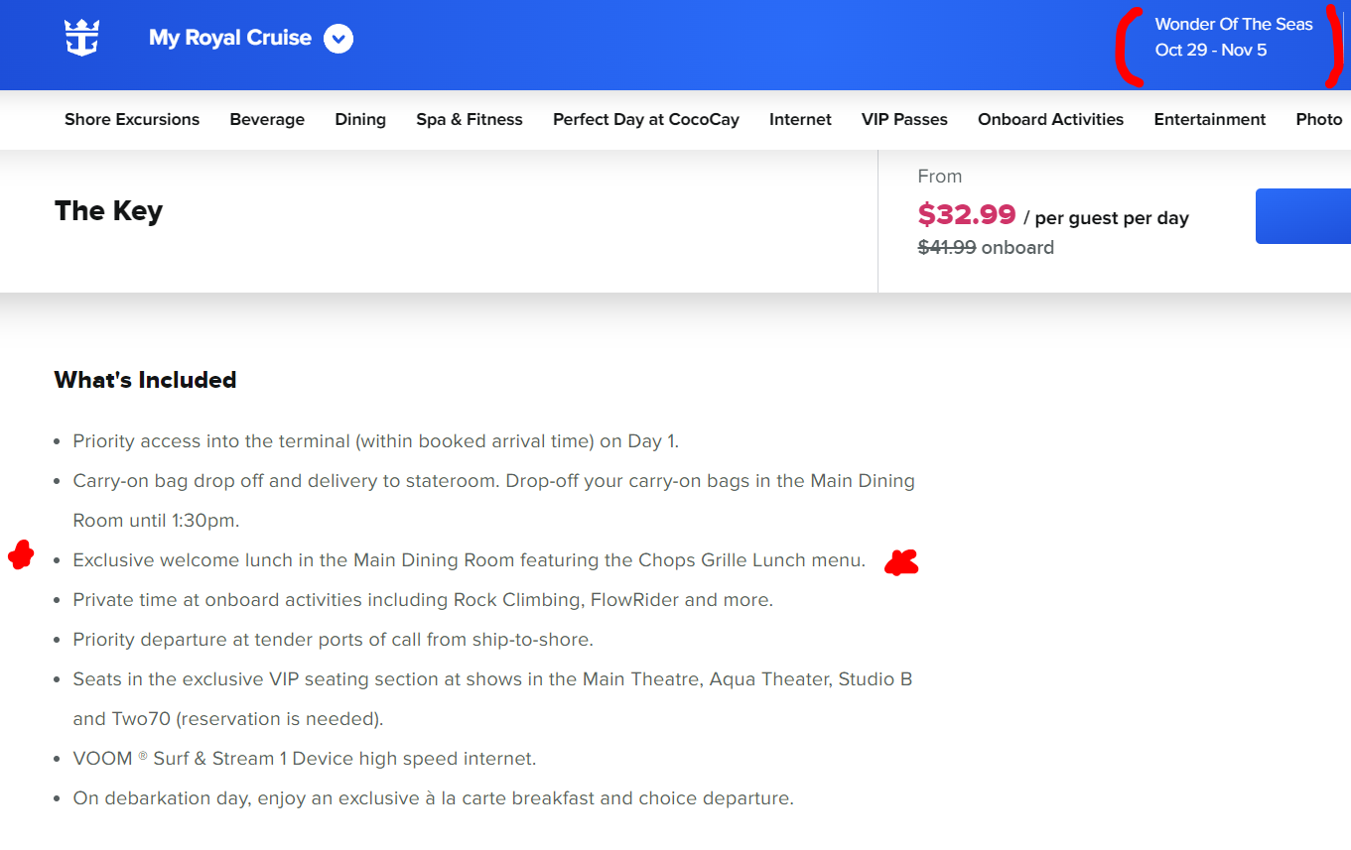Select the Photo category

pyautogui.click(x=1319, y=119)
